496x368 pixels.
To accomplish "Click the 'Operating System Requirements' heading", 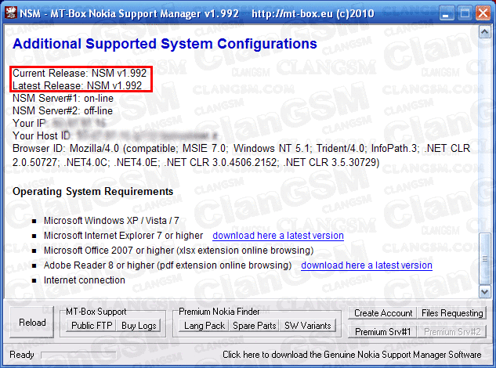I will click(x=92, y=191).
